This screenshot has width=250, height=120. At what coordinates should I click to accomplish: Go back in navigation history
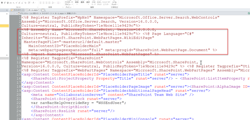pyautogui.click(x=11, y=13)
